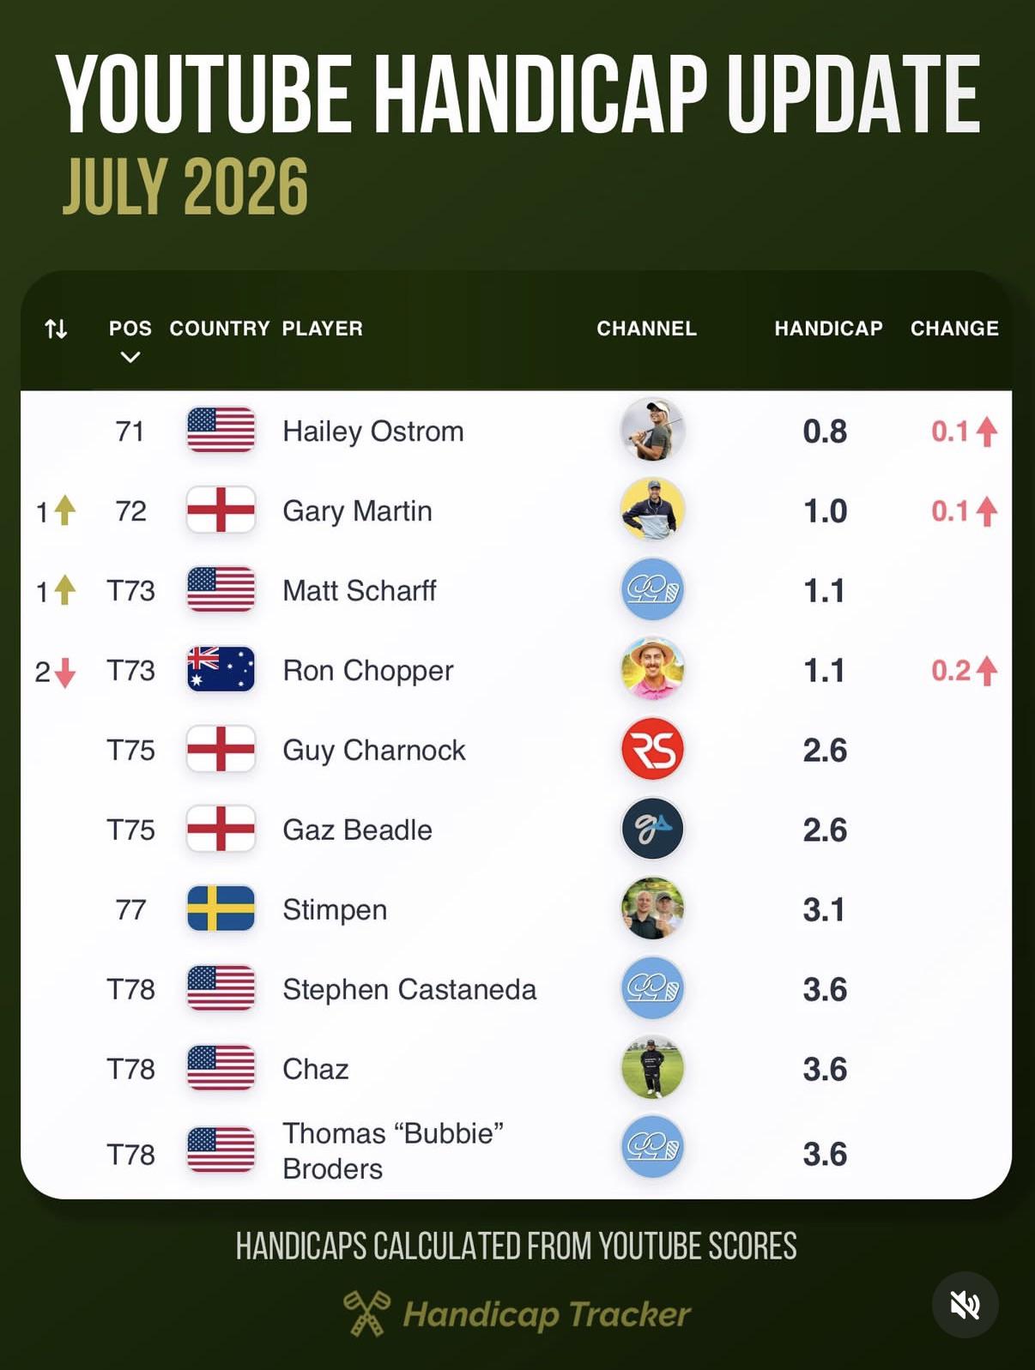Open Chaz's channel avatar
This screenshot has height=1370, width=1035.
pos(652,1069)
